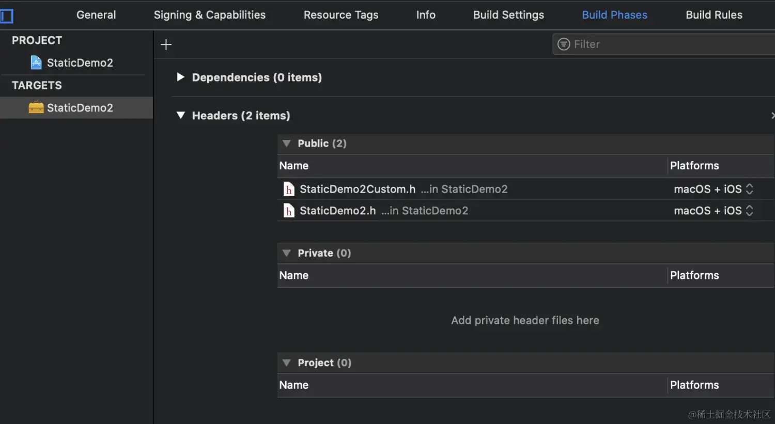Image resolution: width=775 pixels, height=424 pixels.
Task: Open the Signing & Capabilities tab
Action: (x=210, y=15)
